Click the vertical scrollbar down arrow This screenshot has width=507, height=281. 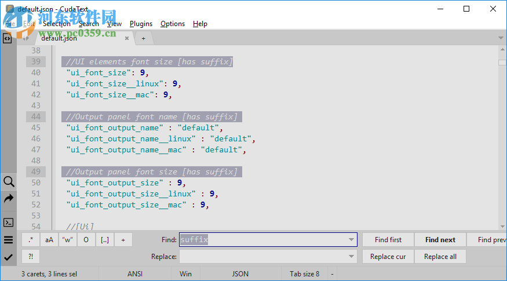502,227
